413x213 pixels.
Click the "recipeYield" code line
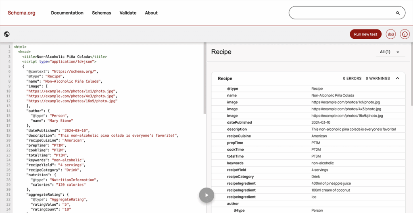pos(56,165)
